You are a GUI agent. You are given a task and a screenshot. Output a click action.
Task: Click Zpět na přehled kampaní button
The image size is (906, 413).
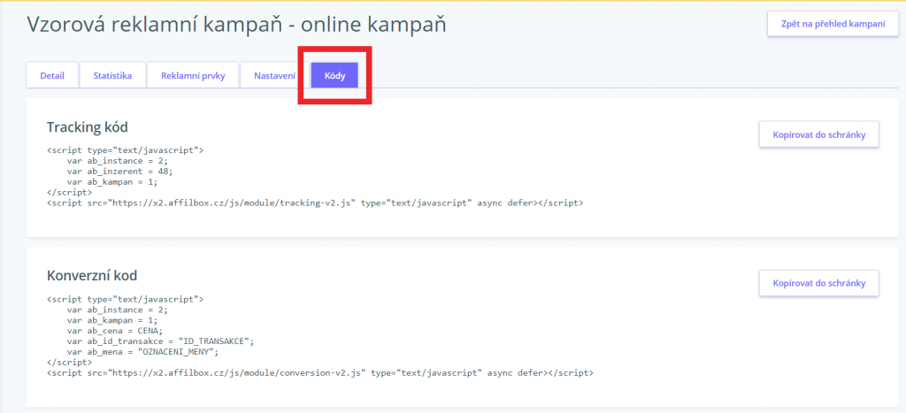point(833,24)
